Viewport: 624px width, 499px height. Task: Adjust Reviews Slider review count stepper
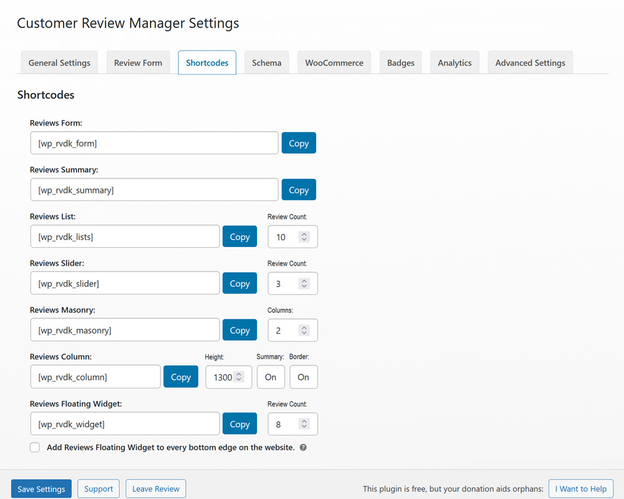pyautogui.click(x=304, y=284)
